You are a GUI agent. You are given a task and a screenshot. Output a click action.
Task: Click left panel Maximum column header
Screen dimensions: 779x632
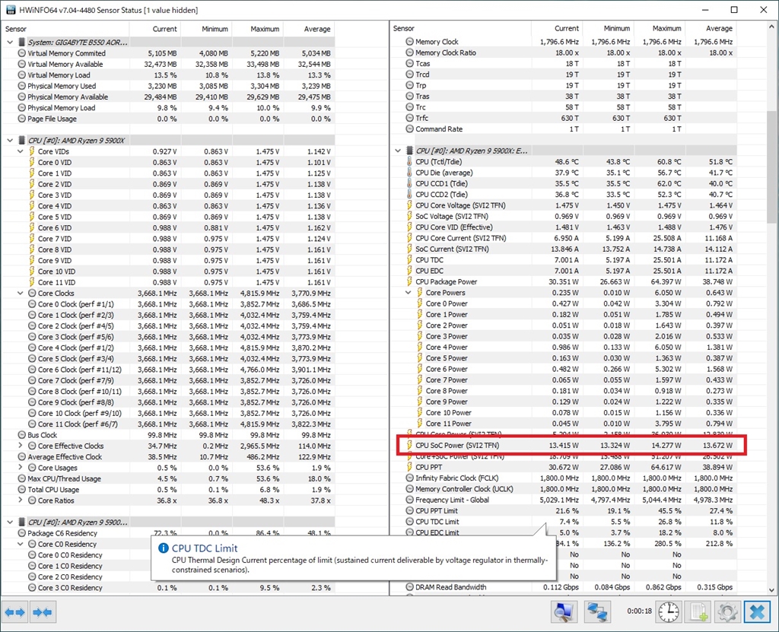tap(257, 29)
